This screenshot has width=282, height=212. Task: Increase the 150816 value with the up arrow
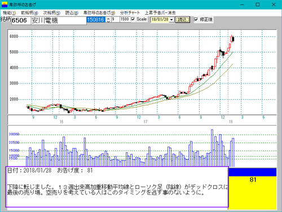tap(108, 18)
